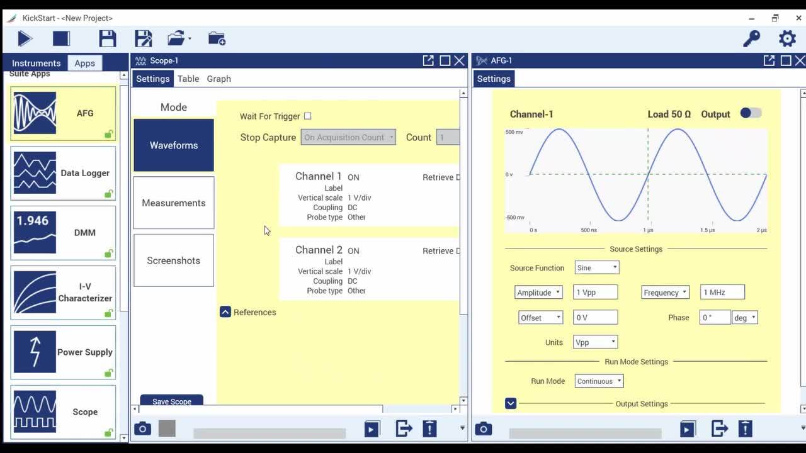Click the Stop square icon in toolbar
The height and width of the screenshot is (453, 806).
tap(61, 39)
